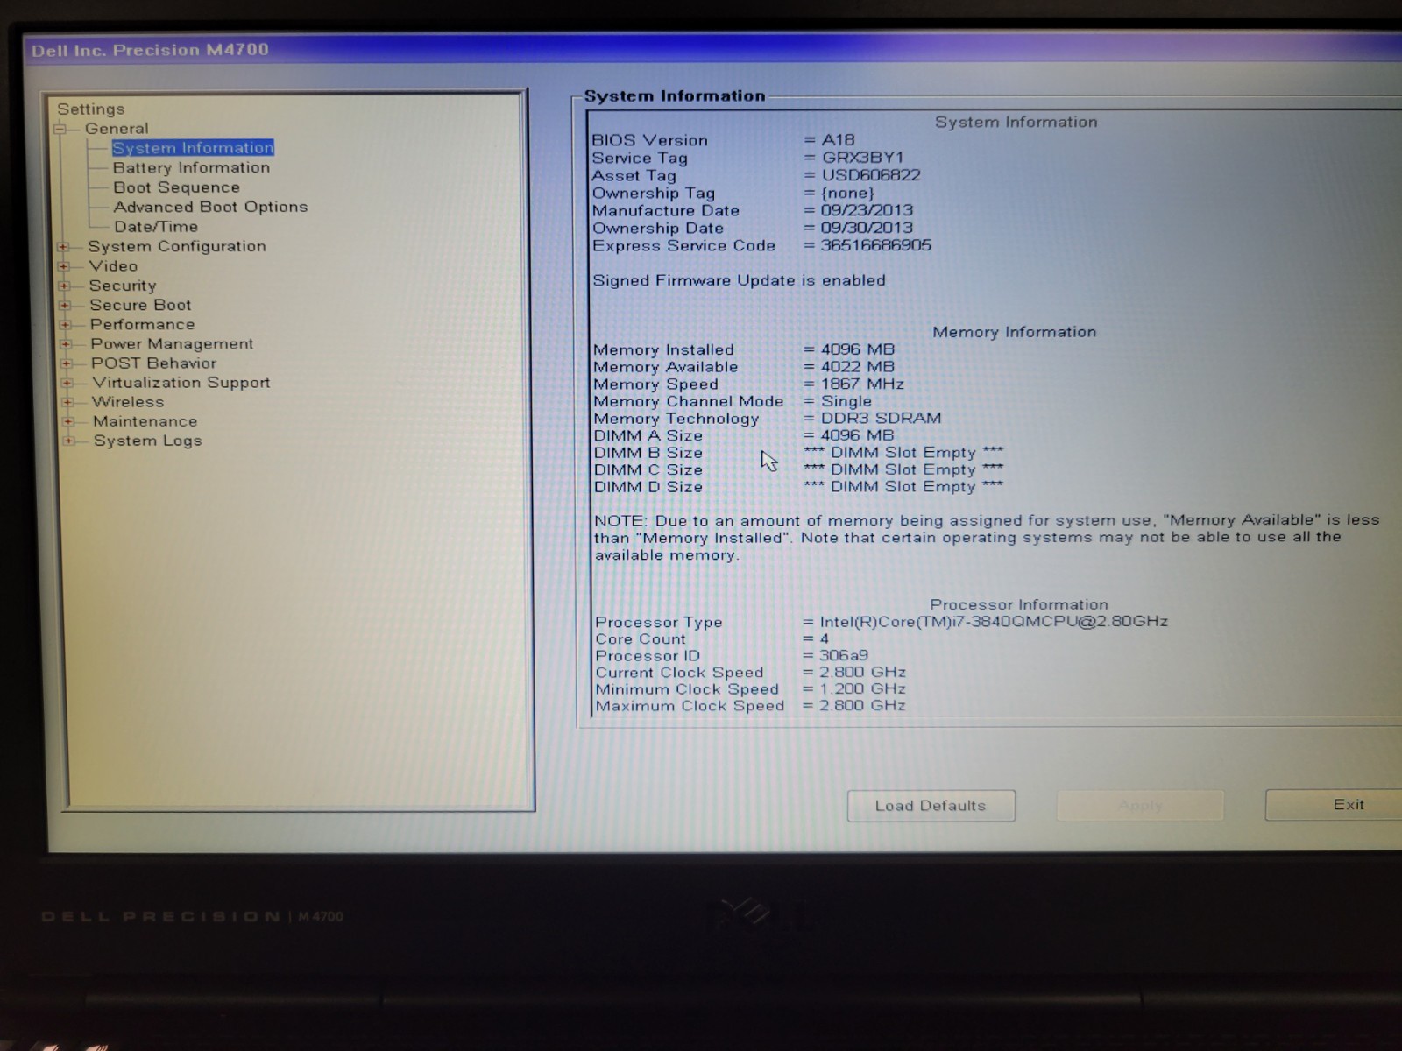1402x1051 pixels.
Task: Click Memory Speed value 1867 MHz
Action: tap(861, 384)
